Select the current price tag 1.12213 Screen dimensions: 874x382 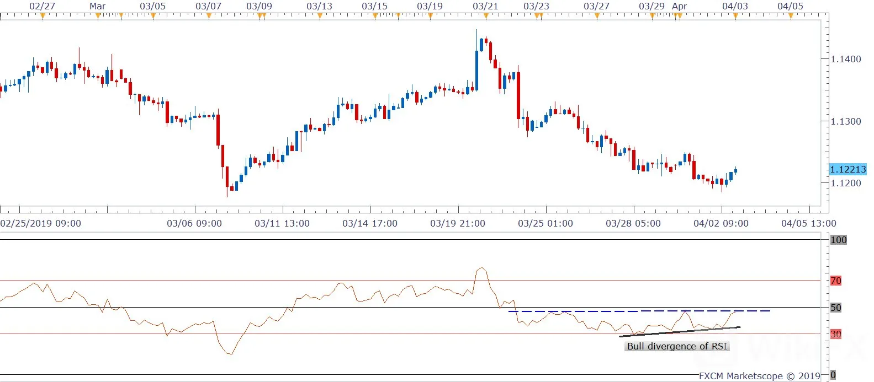848,169
